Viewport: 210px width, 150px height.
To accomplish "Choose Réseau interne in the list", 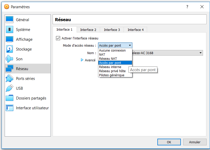I will tap(110, 67).
